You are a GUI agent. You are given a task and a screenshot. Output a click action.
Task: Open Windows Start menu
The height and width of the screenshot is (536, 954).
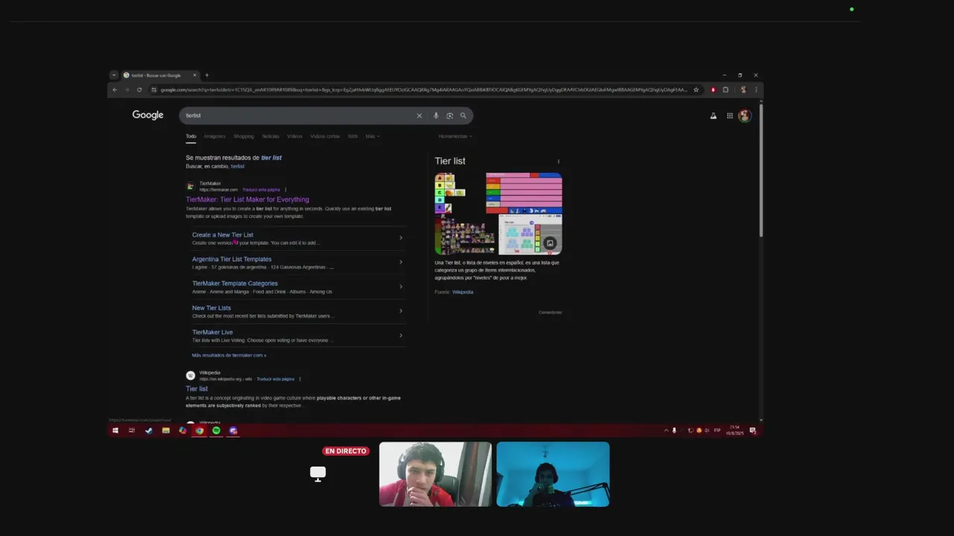coord(115,430)
